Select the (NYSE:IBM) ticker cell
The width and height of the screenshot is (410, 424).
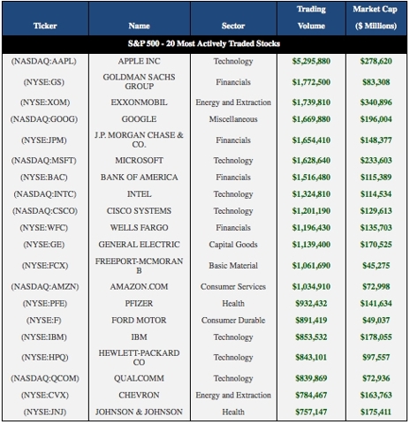pos(44,337)
